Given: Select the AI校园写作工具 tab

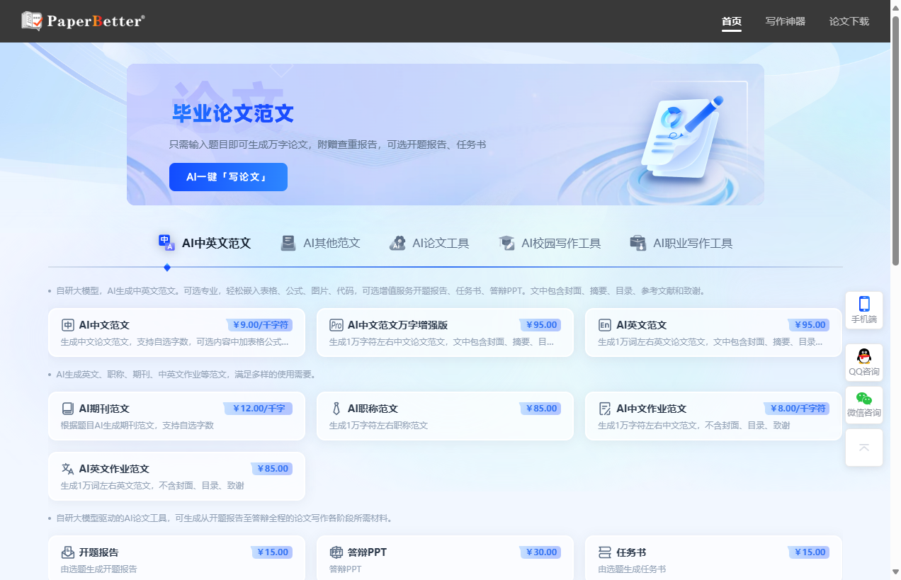Looking at the screenshot, I should [x=550, y=243].
